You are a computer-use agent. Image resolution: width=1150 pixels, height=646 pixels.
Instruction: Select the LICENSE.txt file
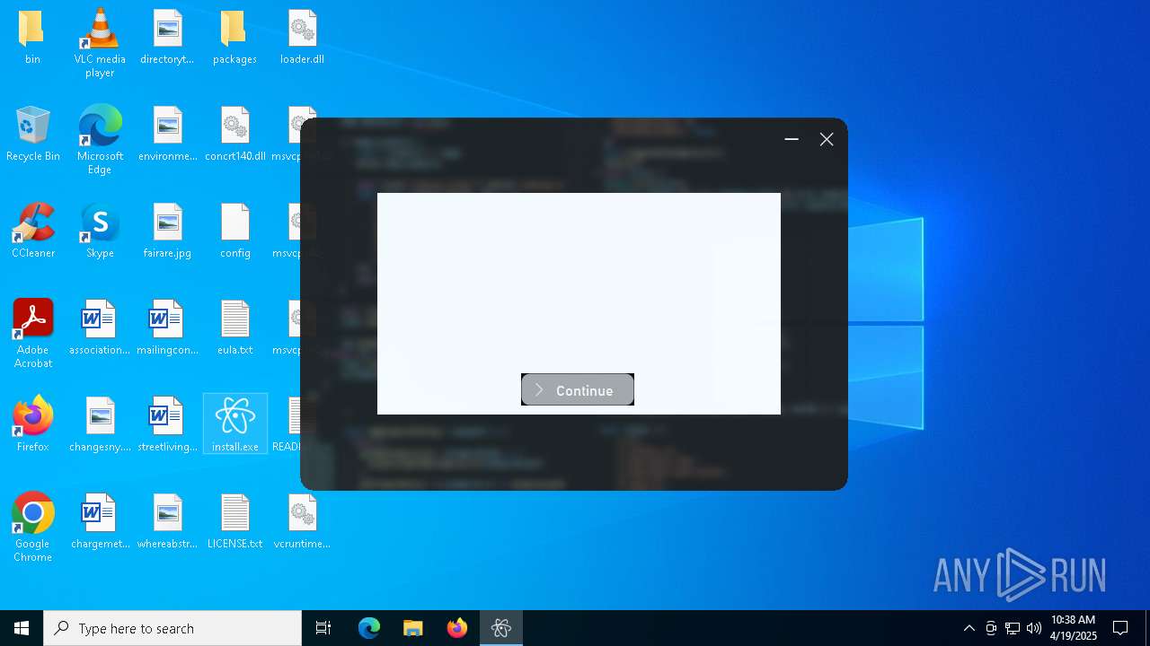click(234, 521)
